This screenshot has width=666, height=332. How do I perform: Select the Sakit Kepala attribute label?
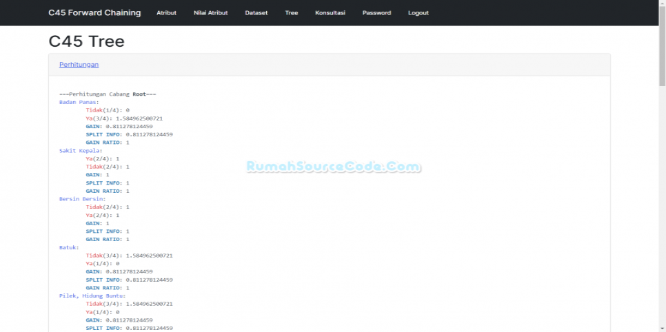[x=80, y=150]
